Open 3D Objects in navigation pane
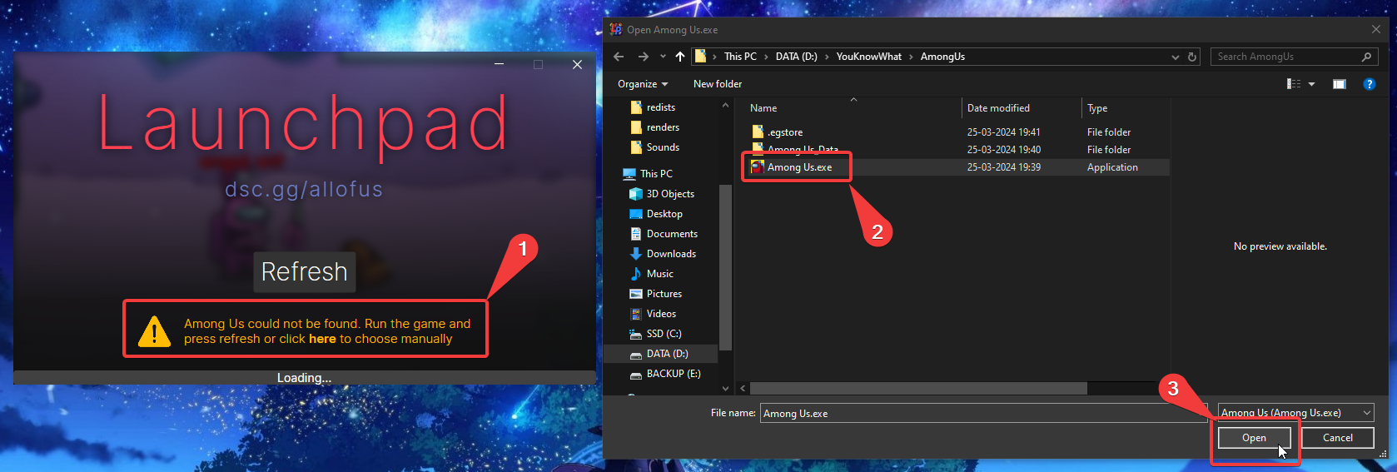Viewport: 1397px width, 472px height. coord(670,194)
